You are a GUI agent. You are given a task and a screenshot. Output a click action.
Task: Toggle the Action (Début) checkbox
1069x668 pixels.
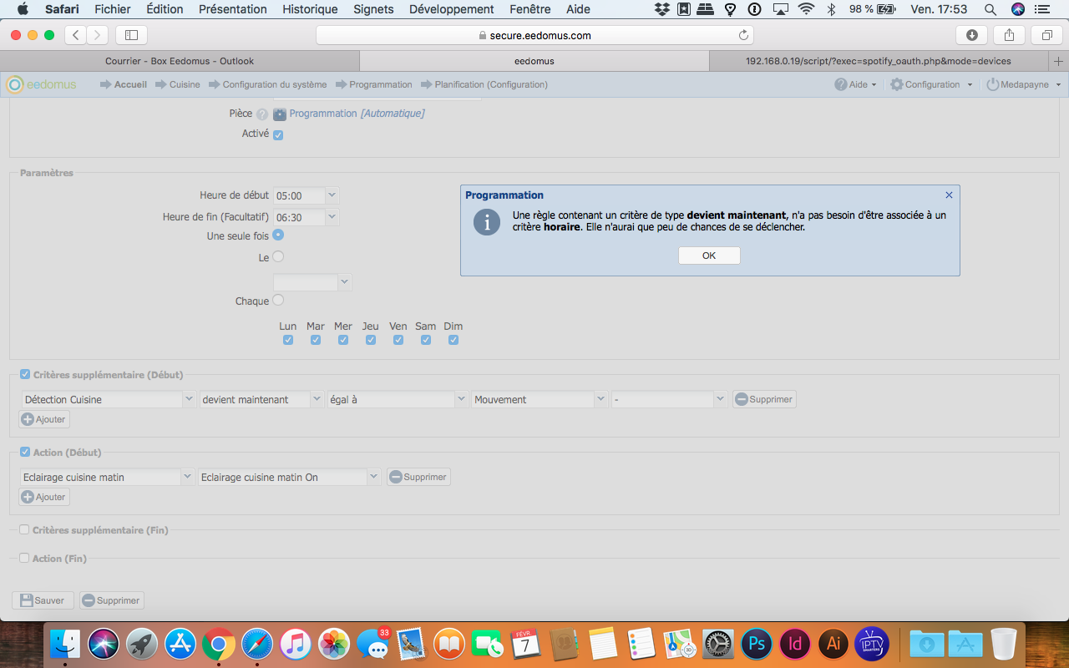tap(24, 452)
